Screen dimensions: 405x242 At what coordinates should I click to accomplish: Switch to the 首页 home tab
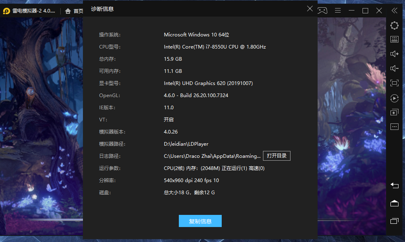point(74,11)
